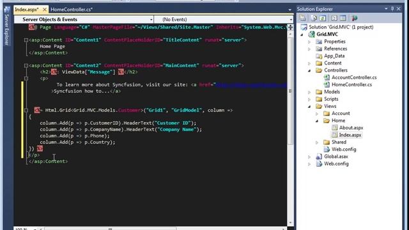The height and width of the screenshot is (230, 409).
Task: Collapse the Controllers folder node
Action: point(309,70)
